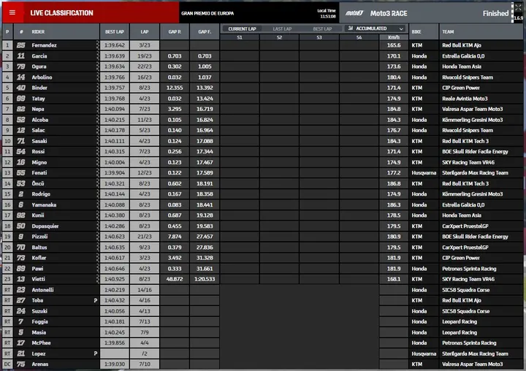Select rider Arbolino
Viewport: 526px width, 371px height.
point(42,77)
